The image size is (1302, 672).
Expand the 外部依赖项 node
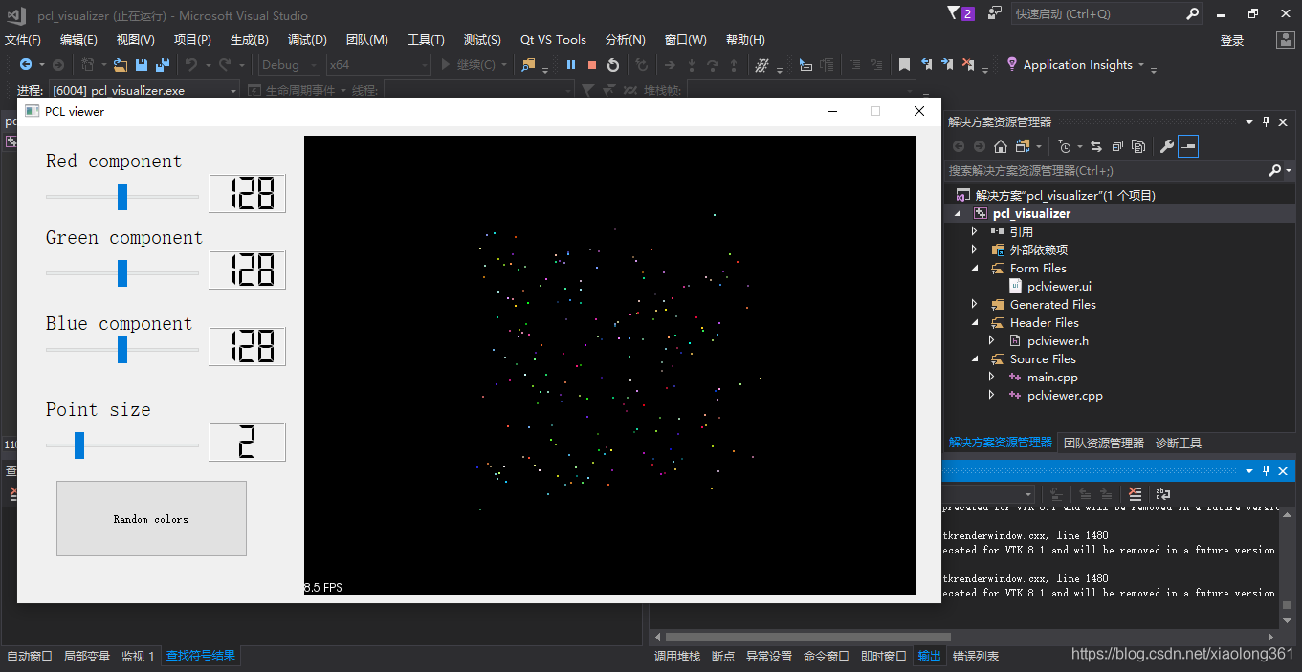point(975,249)
